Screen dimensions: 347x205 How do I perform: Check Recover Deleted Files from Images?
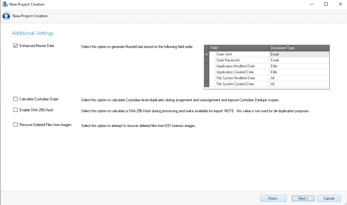pos(16,125)
